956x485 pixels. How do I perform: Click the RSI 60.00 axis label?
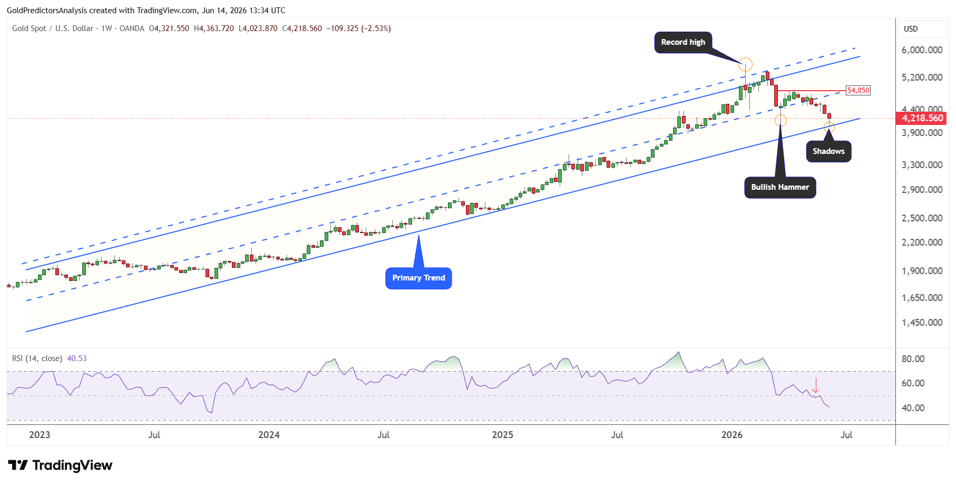913,383
